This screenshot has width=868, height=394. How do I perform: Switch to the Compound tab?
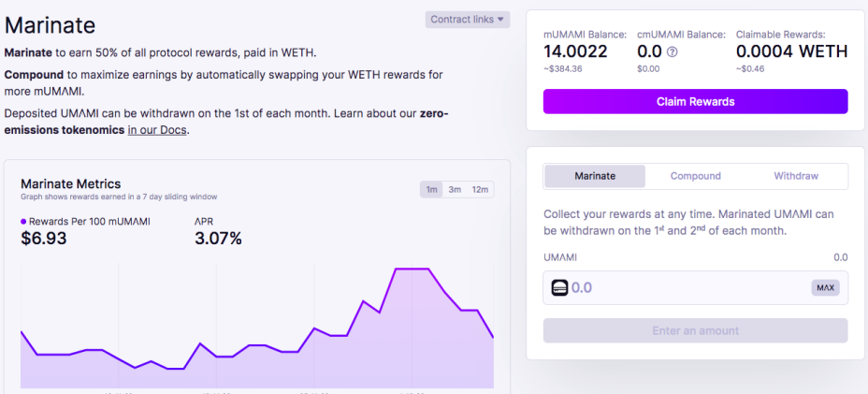[x=695, y=176]
